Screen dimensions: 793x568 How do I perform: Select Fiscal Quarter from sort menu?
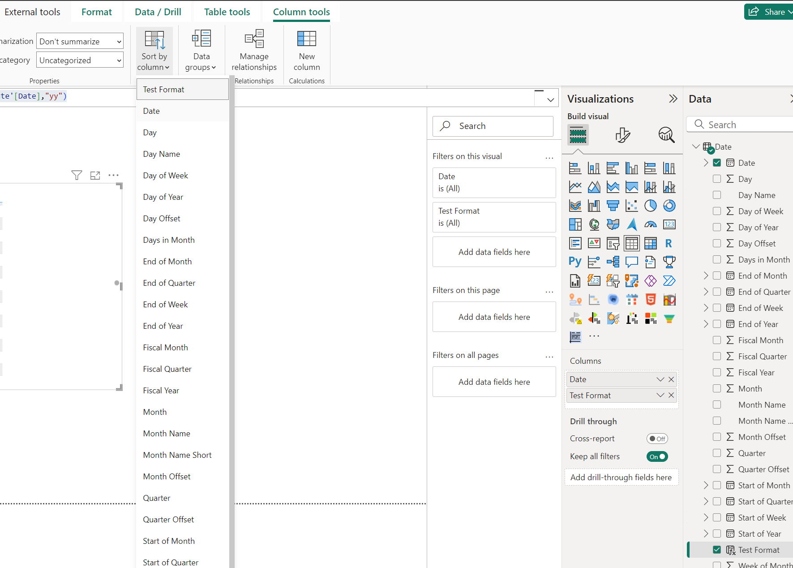pos(183,369)
